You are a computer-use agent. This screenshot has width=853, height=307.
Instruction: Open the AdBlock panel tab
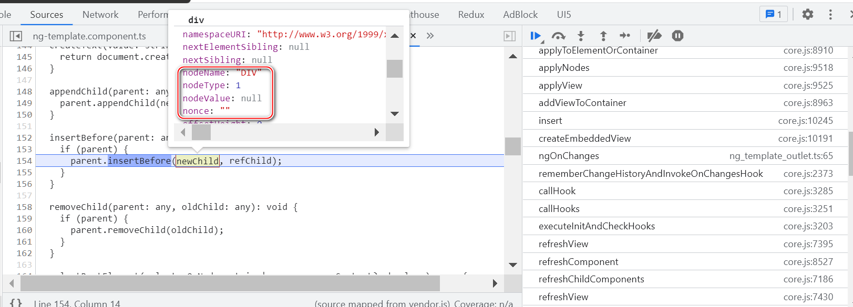click(520, 15)
